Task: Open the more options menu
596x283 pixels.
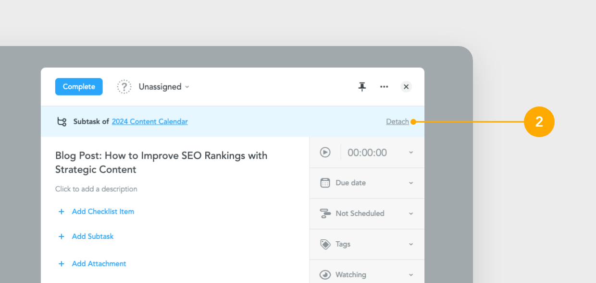Action: [384, 87]
